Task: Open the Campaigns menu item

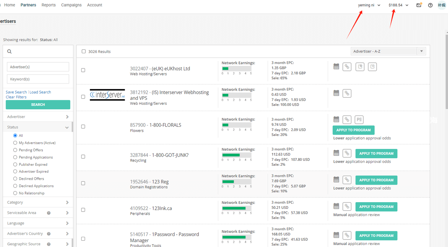Action: (71, 5)
